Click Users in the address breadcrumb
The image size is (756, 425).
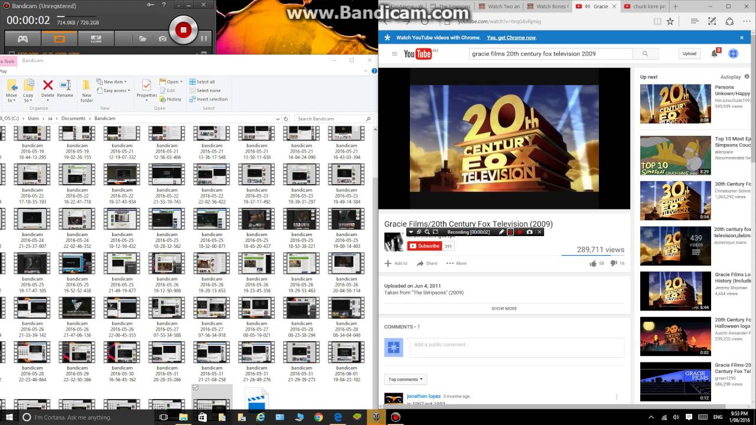click(x=33, y=119)
